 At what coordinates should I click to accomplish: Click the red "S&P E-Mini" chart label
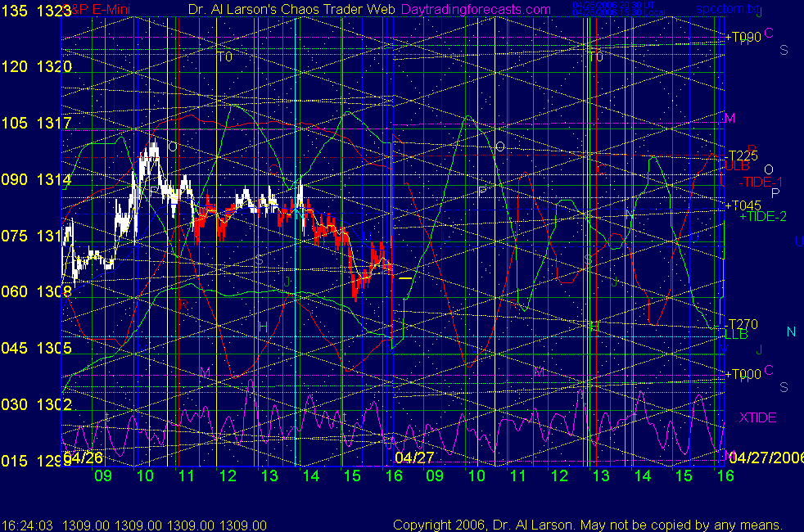tap(97, 9)
